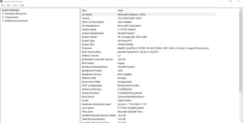243x123 pixels.
Task: Select Hardware Resources in the tree
Action: coord(16,14)
